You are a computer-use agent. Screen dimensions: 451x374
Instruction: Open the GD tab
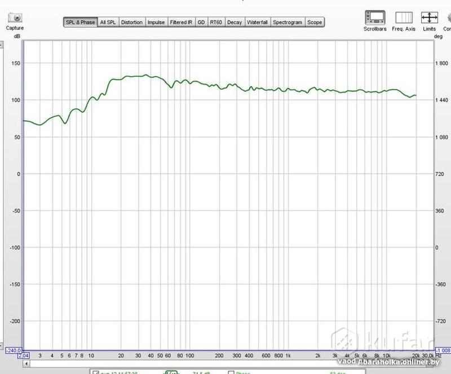click(201, 22)
